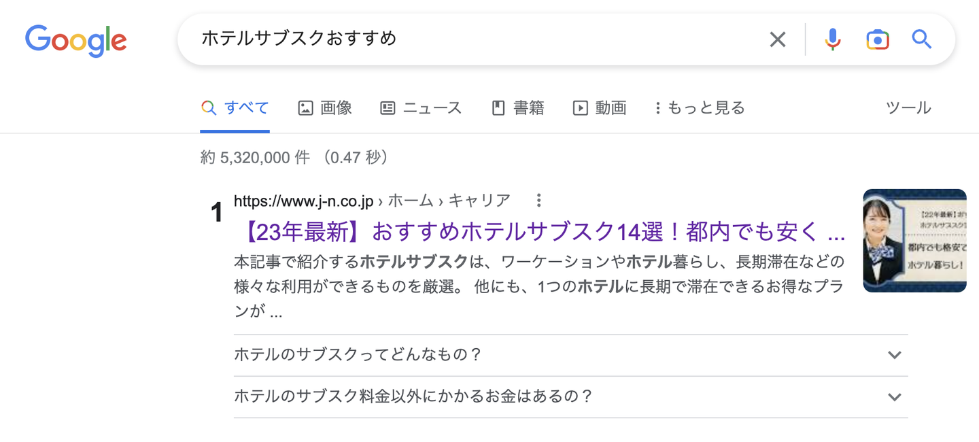Click the Google logo
Screen dimensions: 979x442
click(x=76, y=40)
